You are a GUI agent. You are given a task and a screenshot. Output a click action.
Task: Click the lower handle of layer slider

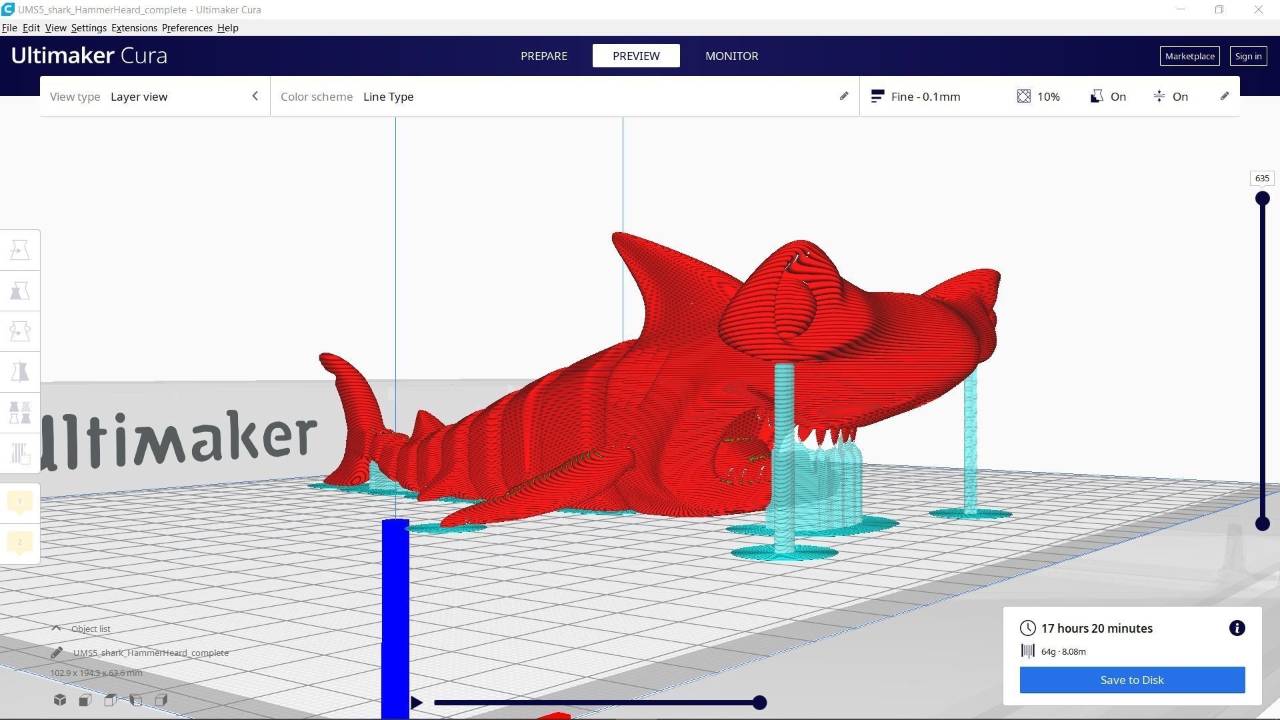(1262, 524)
